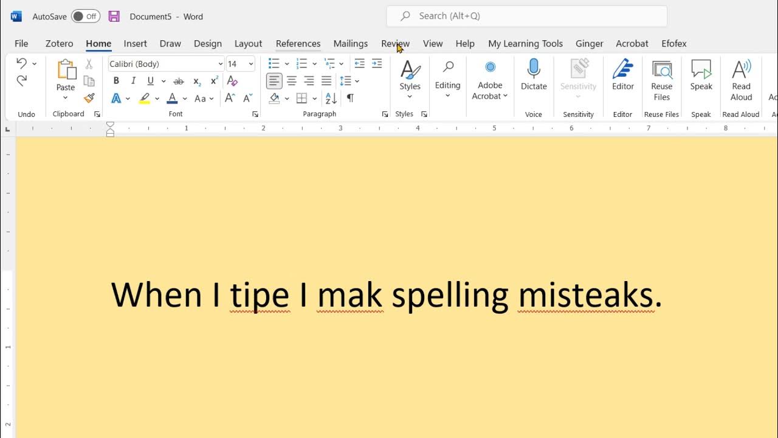Image resolution: width=778 pixels, height=438 pixels.
Task: Set Center paragraph alignment
Action: coord(292,81)
